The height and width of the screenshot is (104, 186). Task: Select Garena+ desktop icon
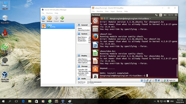(x=5, y=34)
